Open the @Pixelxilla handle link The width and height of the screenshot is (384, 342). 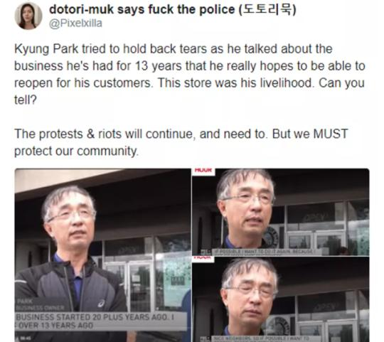click(75, 23)
